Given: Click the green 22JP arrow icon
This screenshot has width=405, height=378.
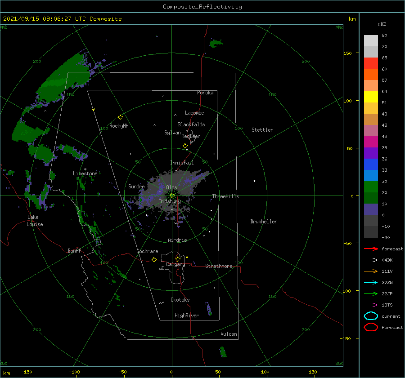Looking at the screenshot, I should pyautogui.click(x=371, y=294).
